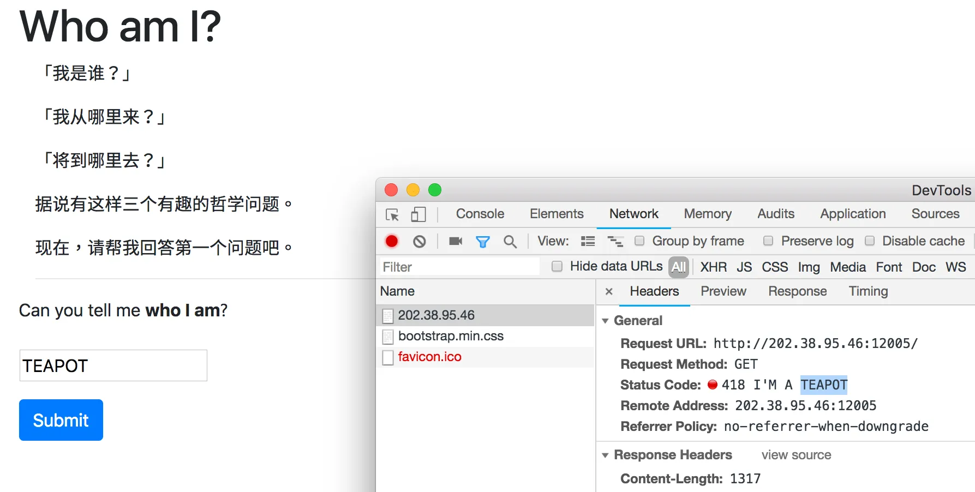The image size is (975, 492).
Task: Switch to the Console tab
Action: 480,214
